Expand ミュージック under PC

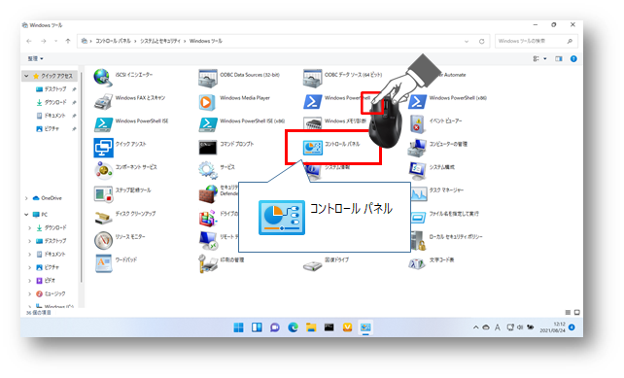coord(29,294)
